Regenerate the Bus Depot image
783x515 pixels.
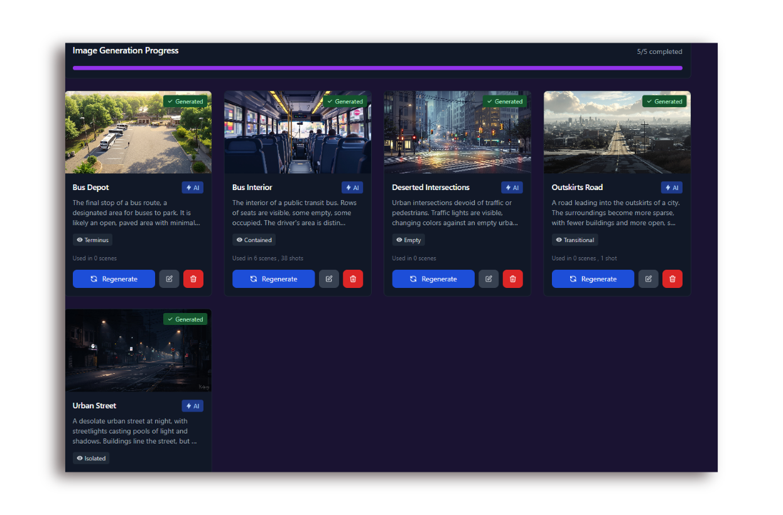[x=114, y=279]
